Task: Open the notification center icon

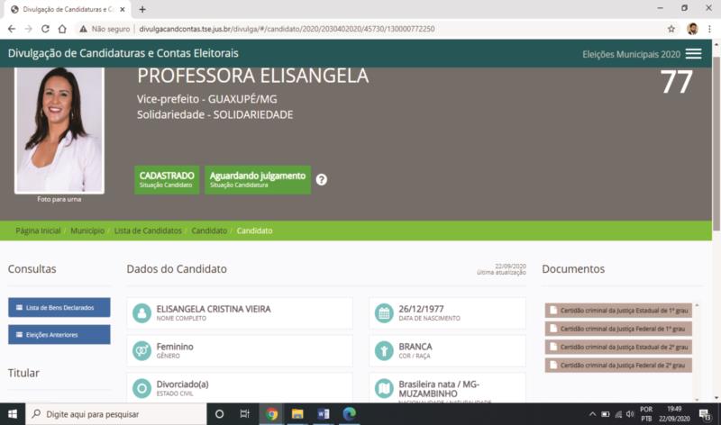Action: coord(705,415)
